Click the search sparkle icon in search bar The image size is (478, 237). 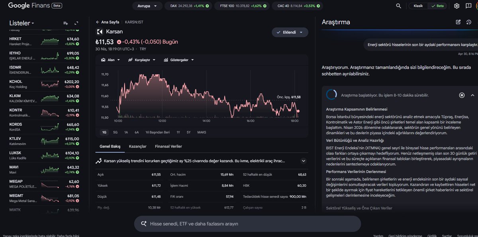click(144, 224)
